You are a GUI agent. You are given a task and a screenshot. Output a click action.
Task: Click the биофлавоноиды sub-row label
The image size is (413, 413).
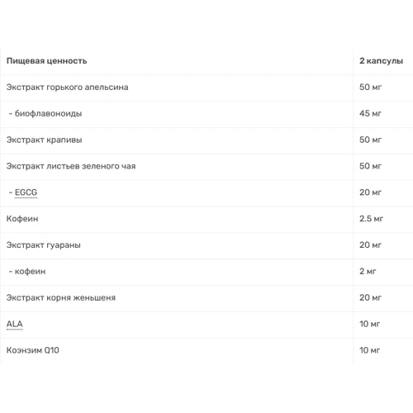point(48,113)
